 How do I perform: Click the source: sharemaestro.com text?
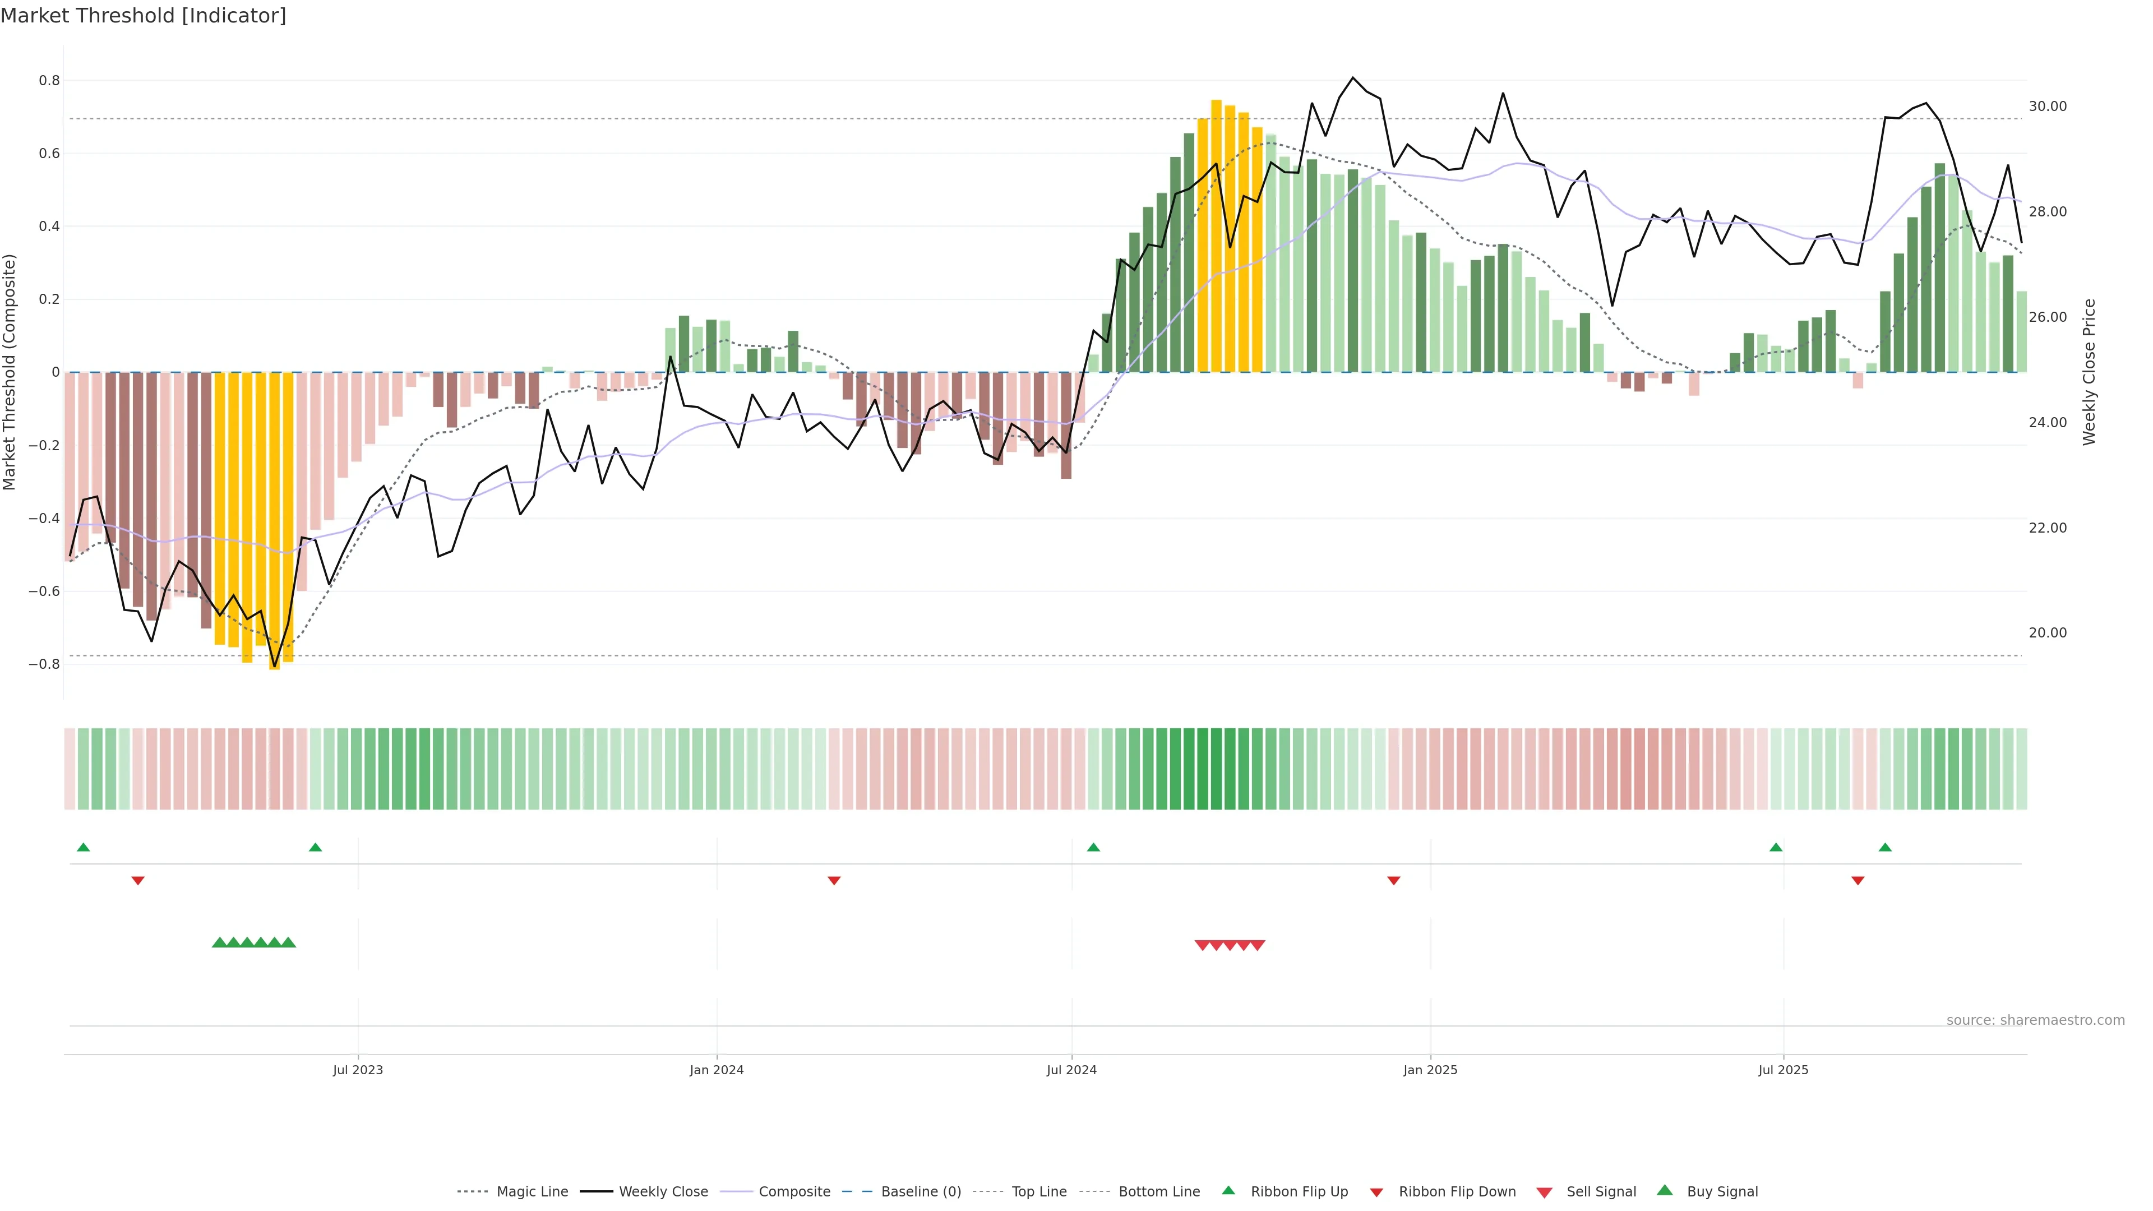2035,1020
